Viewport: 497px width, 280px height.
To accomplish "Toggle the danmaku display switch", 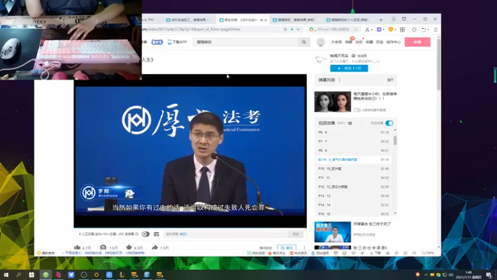I will [145, 235].
